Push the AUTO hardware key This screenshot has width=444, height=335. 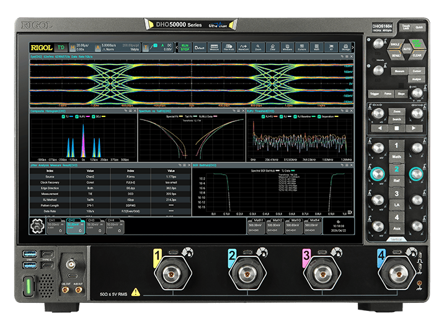click(x=407, y=49)
